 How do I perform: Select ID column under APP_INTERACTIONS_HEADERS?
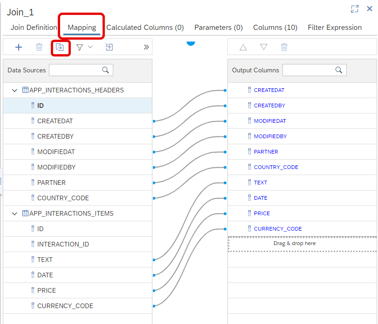click(x=78, y=106)
